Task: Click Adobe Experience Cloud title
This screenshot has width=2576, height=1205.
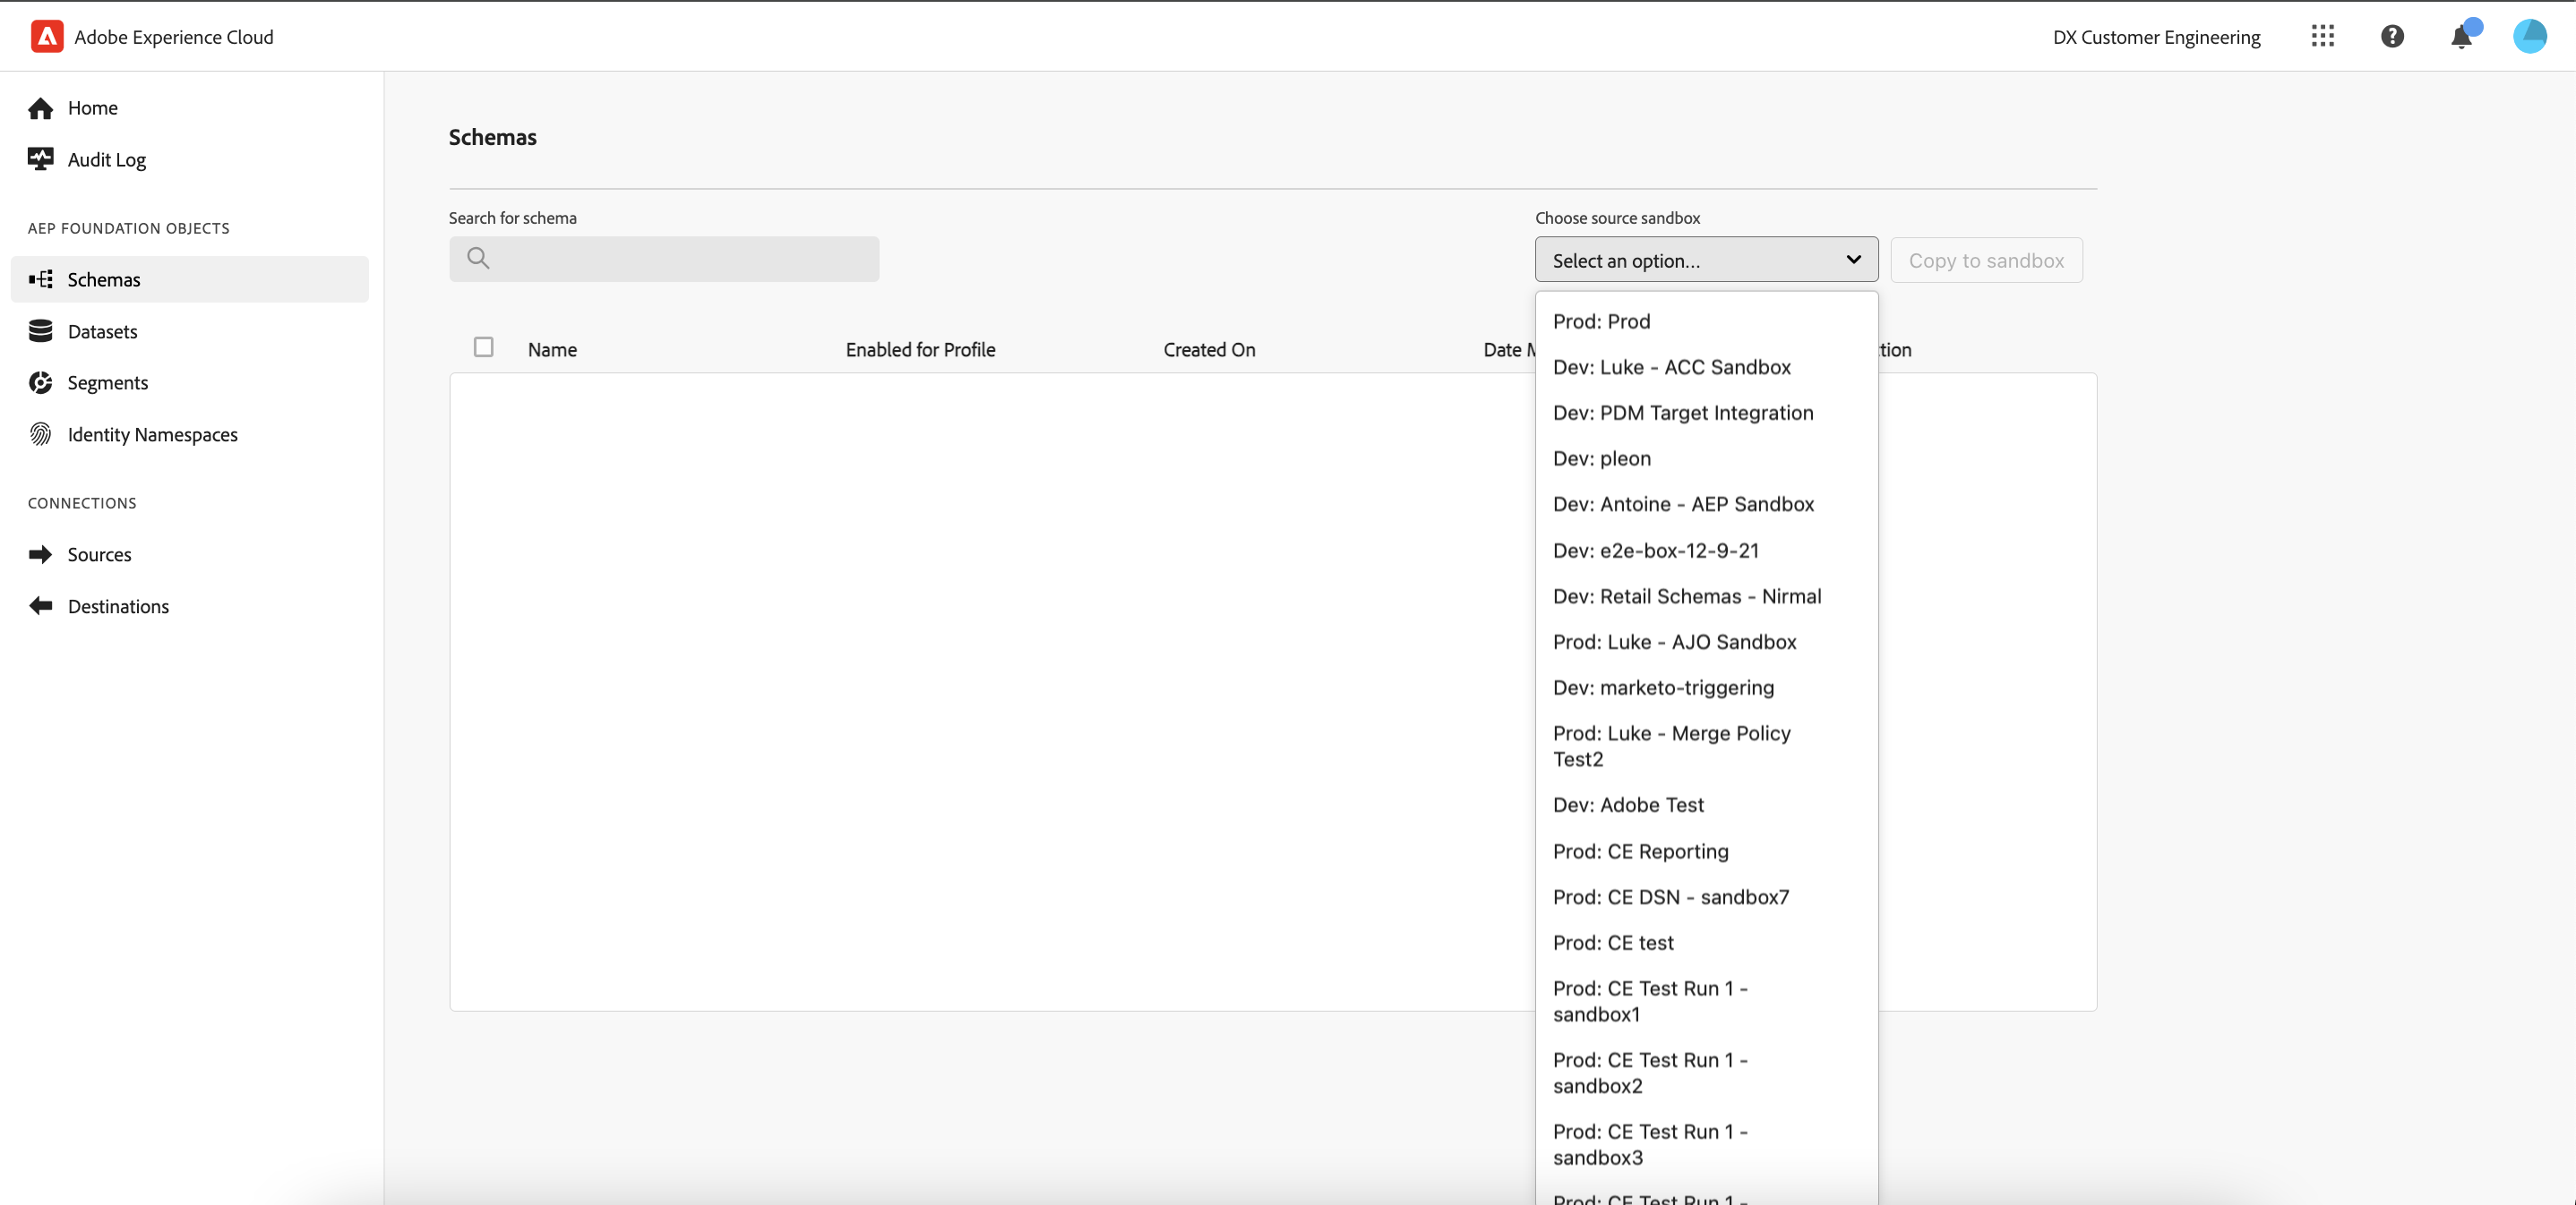Action: (x=174, y=37)
